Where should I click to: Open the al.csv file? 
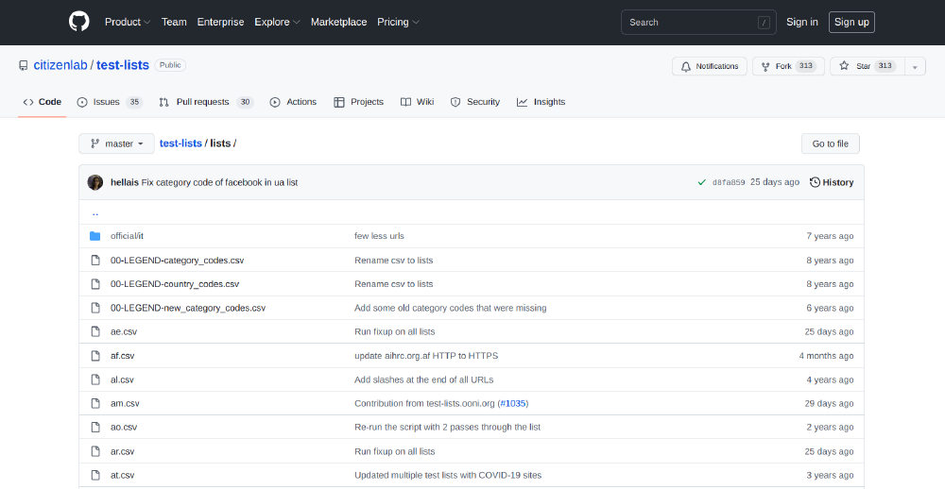click(x=122, y=379)
